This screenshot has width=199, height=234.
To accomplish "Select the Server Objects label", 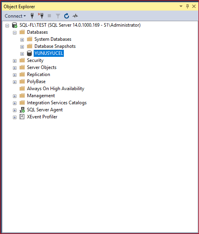I will click(x=42, y=67).
